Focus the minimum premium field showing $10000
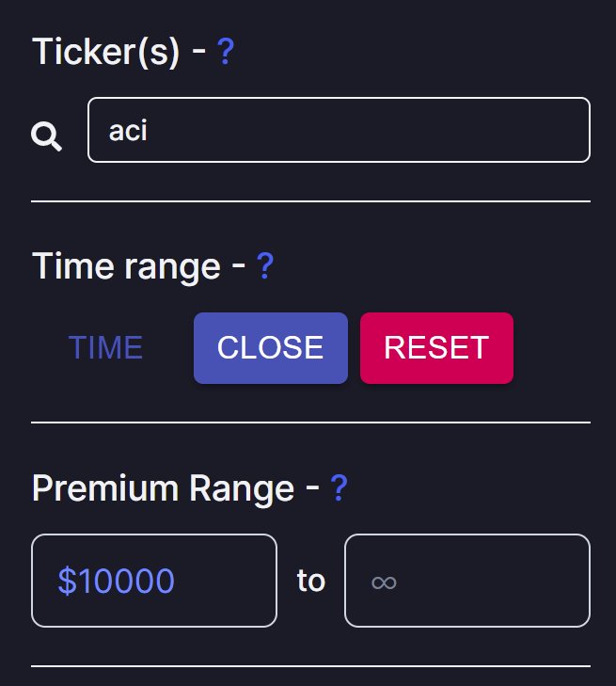The height and width of the screenshot is (686, 616). click(154, 581)
